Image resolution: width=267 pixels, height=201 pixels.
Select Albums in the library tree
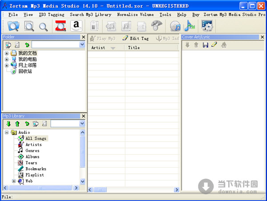pyautogui.click(x=32, y=157)
